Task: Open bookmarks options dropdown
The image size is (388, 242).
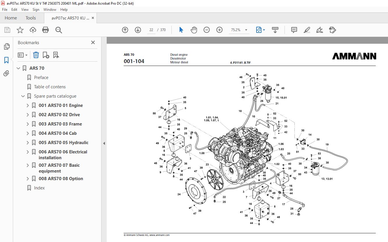Action: coord(22,55)
